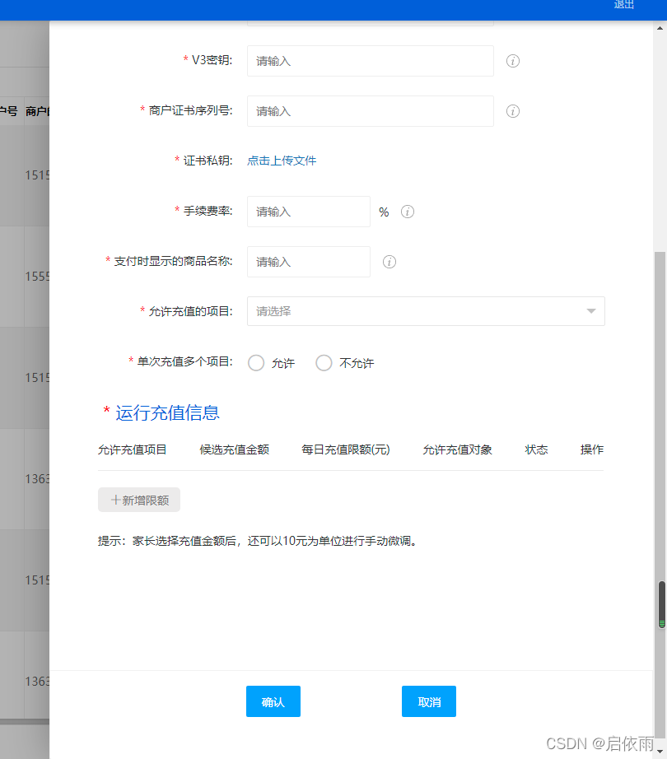Click the dropdown arrow on 请选择 field

point(590,311)
